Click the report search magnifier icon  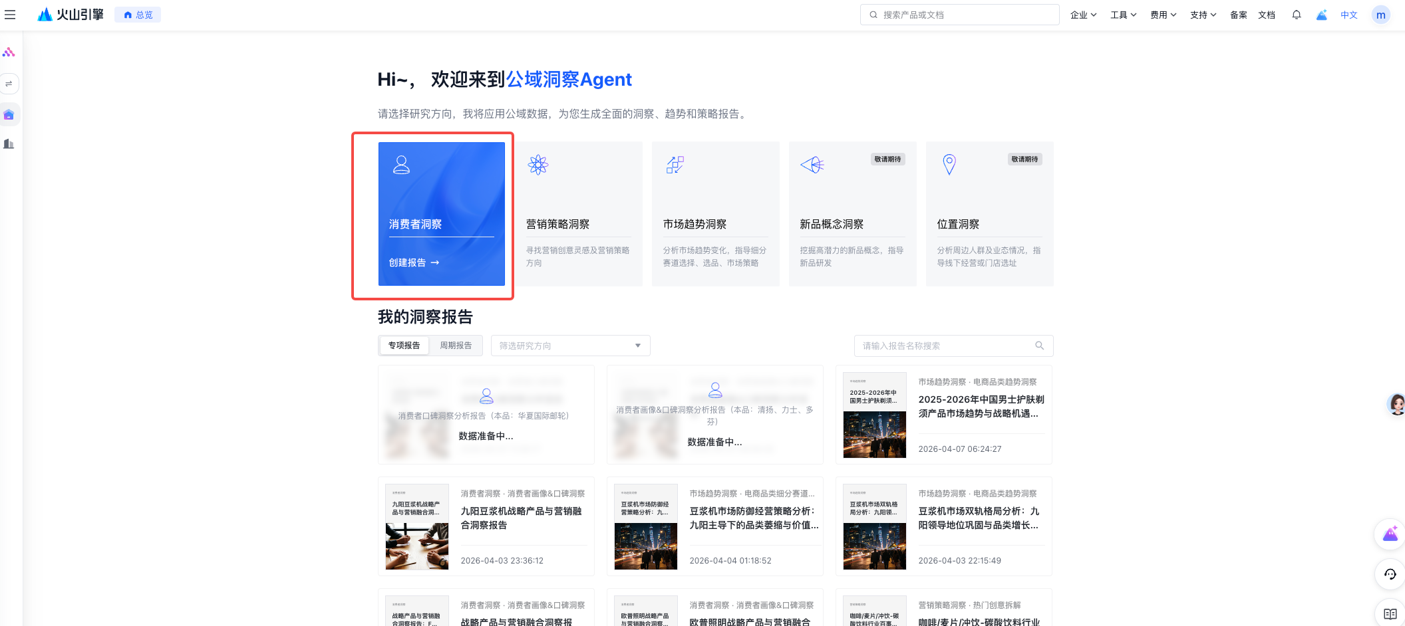coord(1039,346)
